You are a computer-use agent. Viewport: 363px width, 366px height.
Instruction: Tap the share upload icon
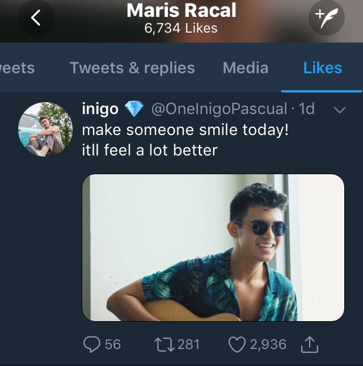pos(310,344)
